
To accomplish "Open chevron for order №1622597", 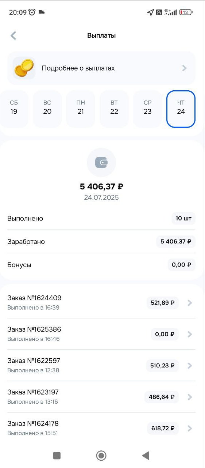I will click(189, 366).
